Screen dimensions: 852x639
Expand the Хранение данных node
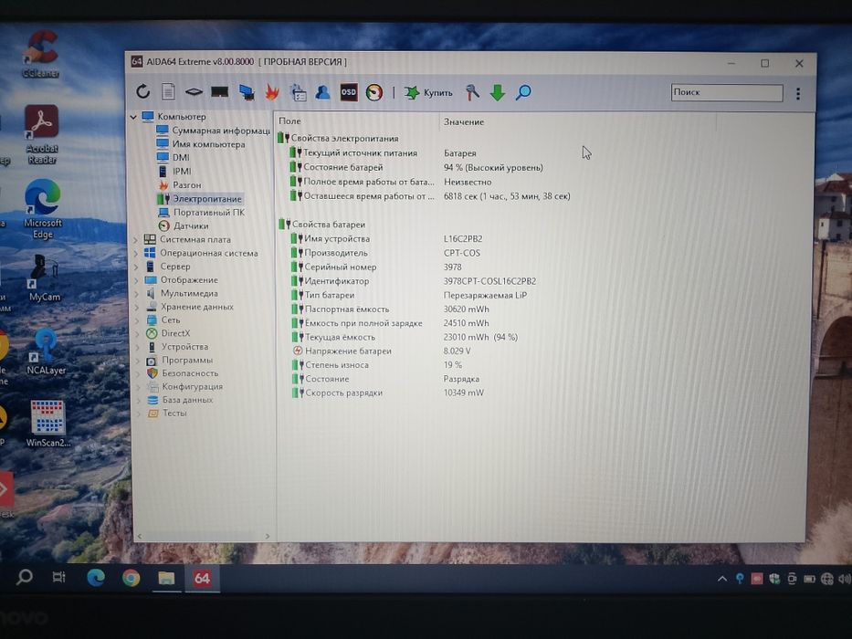click(x=137, y=307)
